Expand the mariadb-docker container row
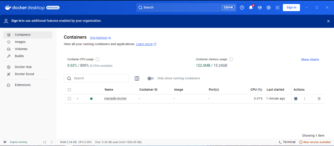 [x=78, y=99]
